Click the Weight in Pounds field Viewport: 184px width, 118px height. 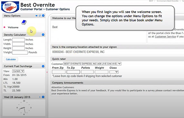(x=20, y=52)
